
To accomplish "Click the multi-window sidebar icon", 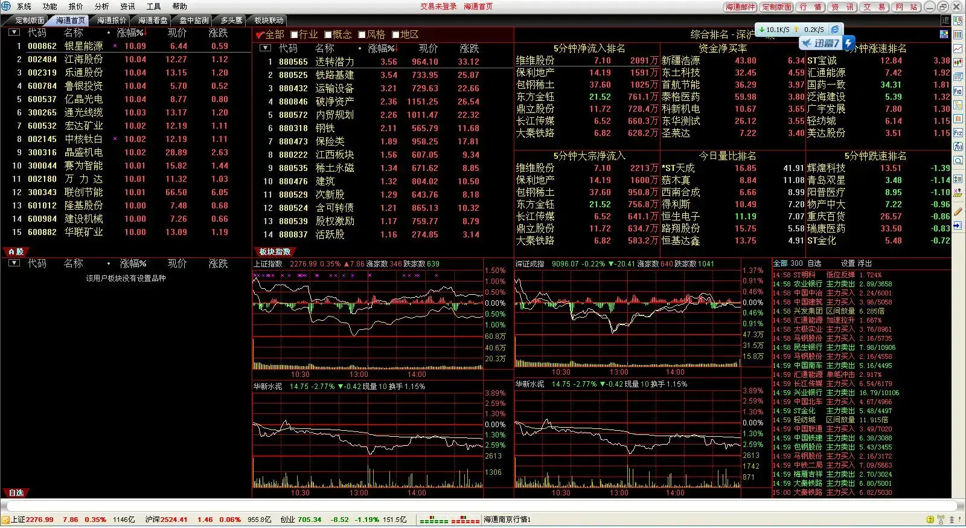I will [x=958, y=77].
